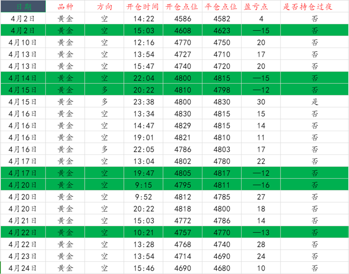Click the open time cell 23:38
Viewport: 349px width, 274px height.
click(x=144, y=101)
